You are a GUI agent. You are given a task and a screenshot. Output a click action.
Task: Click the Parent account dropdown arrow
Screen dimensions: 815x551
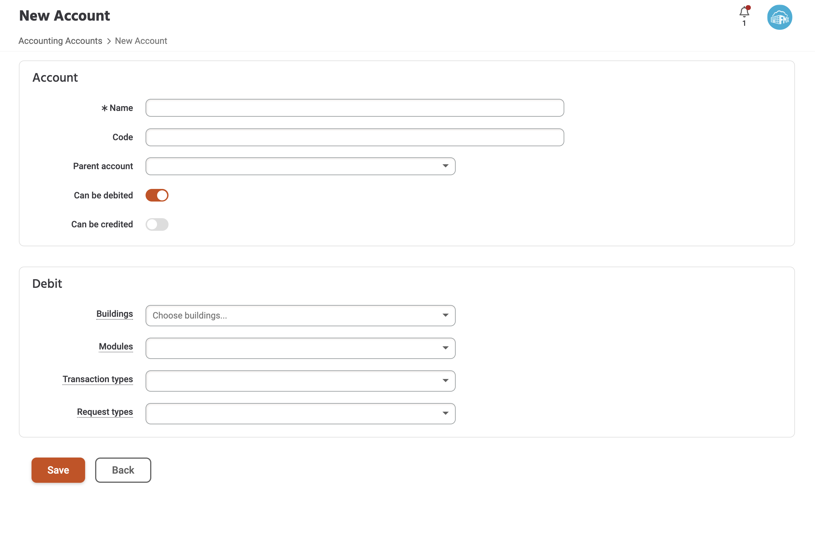pos(445,166)
